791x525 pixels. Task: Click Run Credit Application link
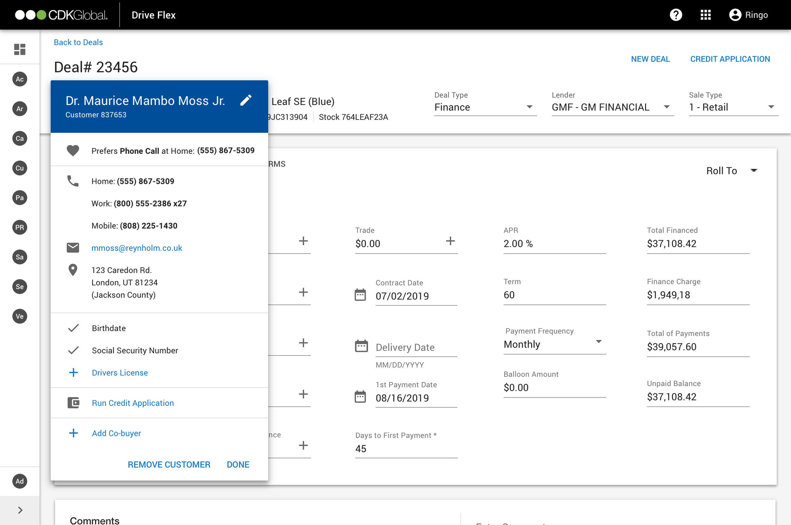tap(133, 403)
